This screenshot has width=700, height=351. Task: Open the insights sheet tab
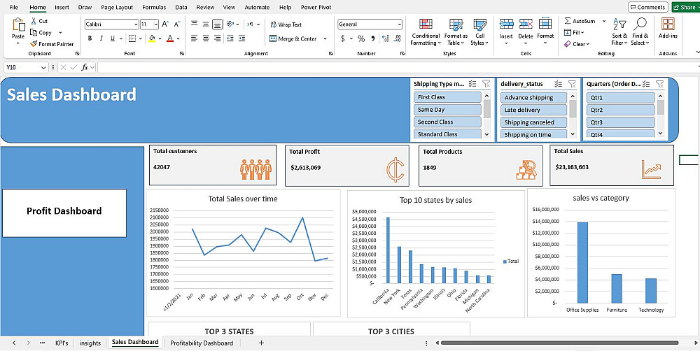point(90,343)
